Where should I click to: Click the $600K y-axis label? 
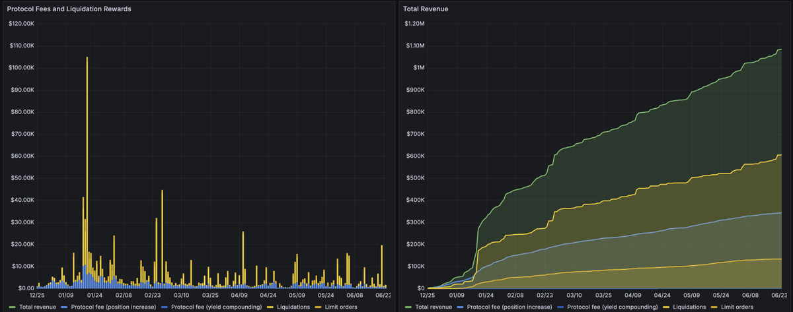[x=416, y=156]
